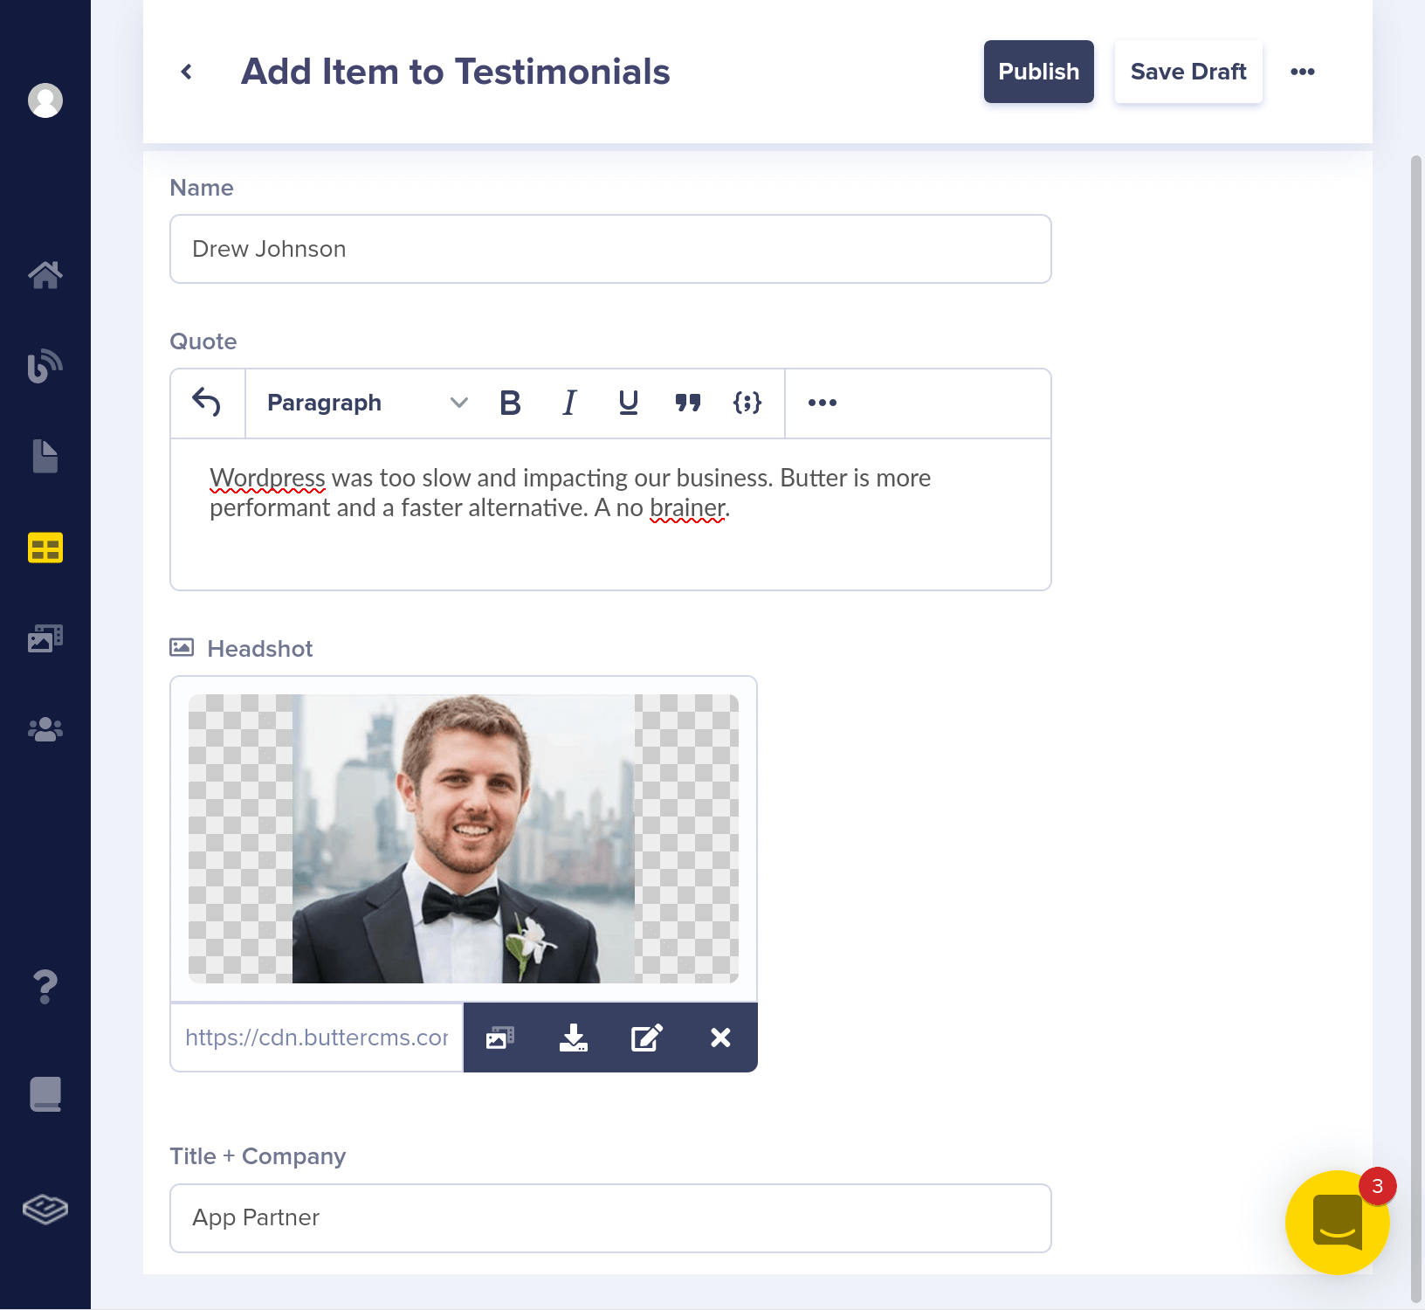1425x1310 pixels.
Task: Expand the editor's more options menu
Action: tap(822, 403)
